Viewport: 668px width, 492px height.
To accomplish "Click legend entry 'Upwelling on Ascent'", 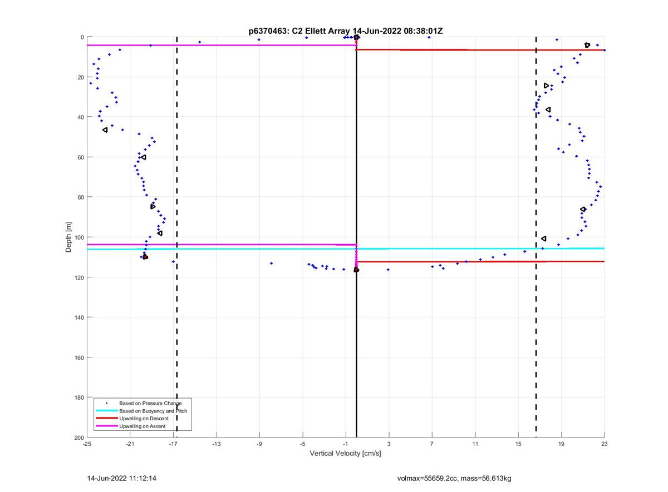I will coord(144,426).
